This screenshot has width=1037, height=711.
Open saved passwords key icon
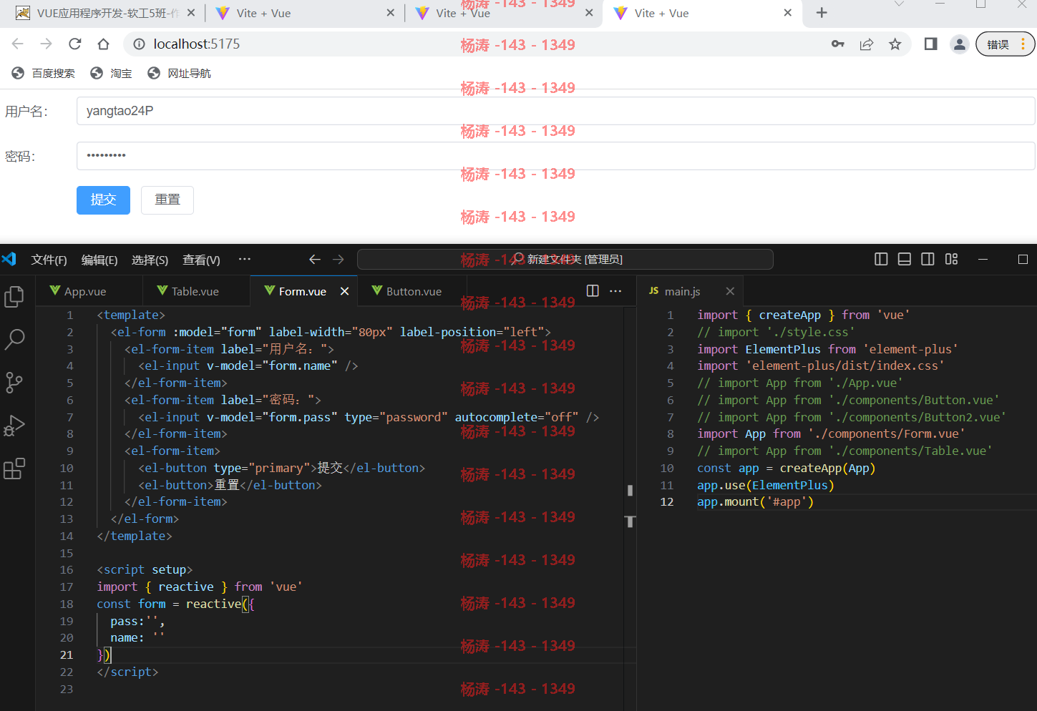coord(838,44)
